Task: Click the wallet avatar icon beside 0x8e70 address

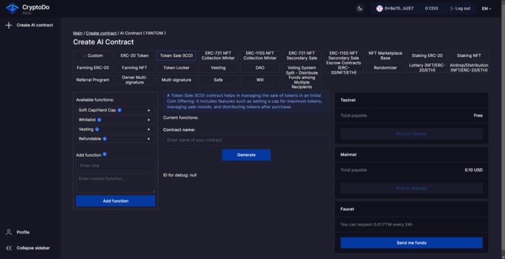Action: tap(380, 8)
